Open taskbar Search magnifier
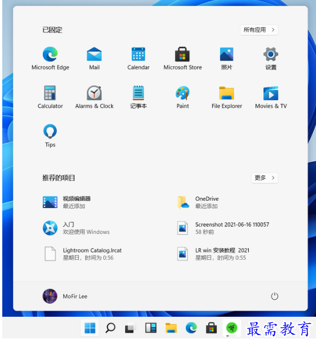The height and width of the screenshot is (347, 316). 110,328
